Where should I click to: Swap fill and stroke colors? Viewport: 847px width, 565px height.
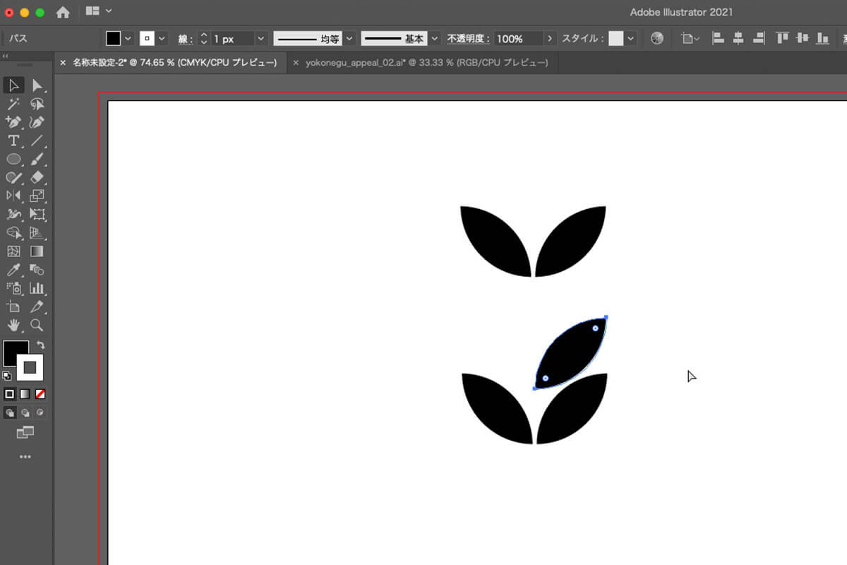coord(41,345)
